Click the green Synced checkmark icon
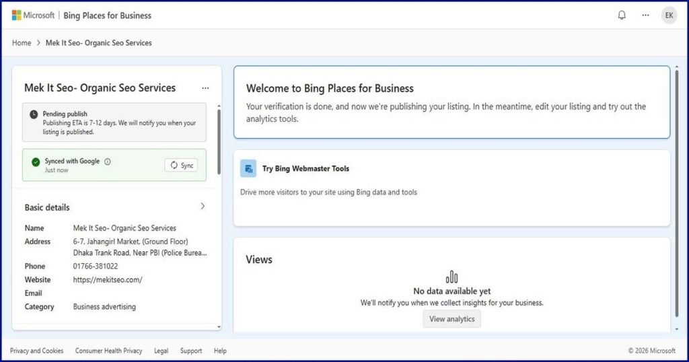Screen dimensions: 689x362 click(36, 161)
